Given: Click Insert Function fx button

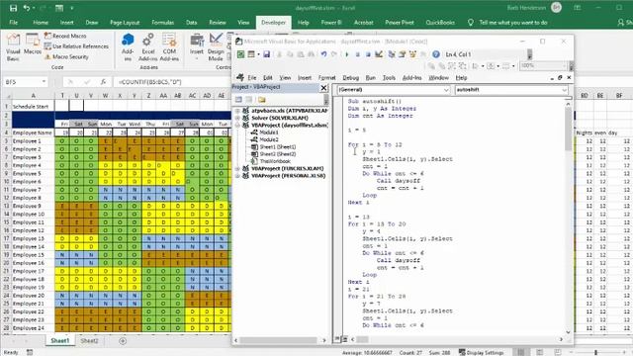Looking at the screenshot, I should pos(103,82).
